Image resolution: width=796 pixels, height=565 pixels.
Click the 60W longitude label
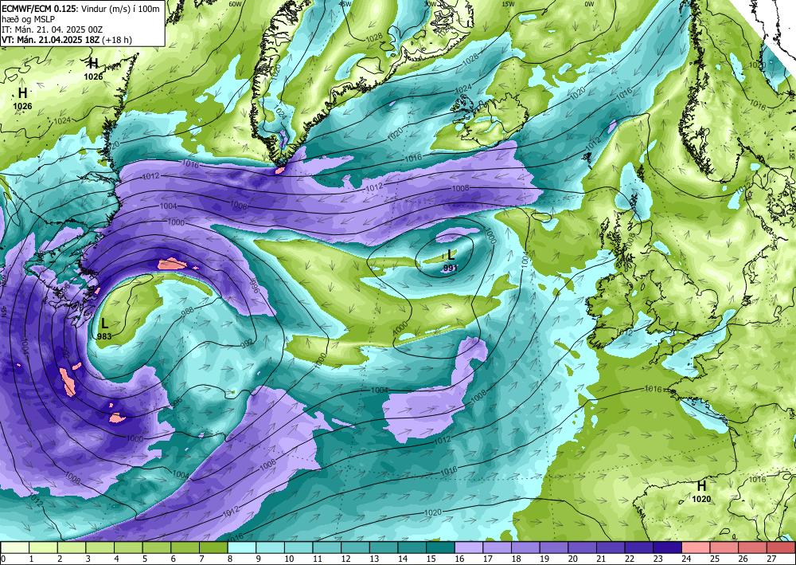point(235,3)
